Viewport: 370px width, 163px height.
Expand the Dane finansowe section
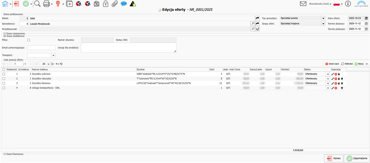14,154
